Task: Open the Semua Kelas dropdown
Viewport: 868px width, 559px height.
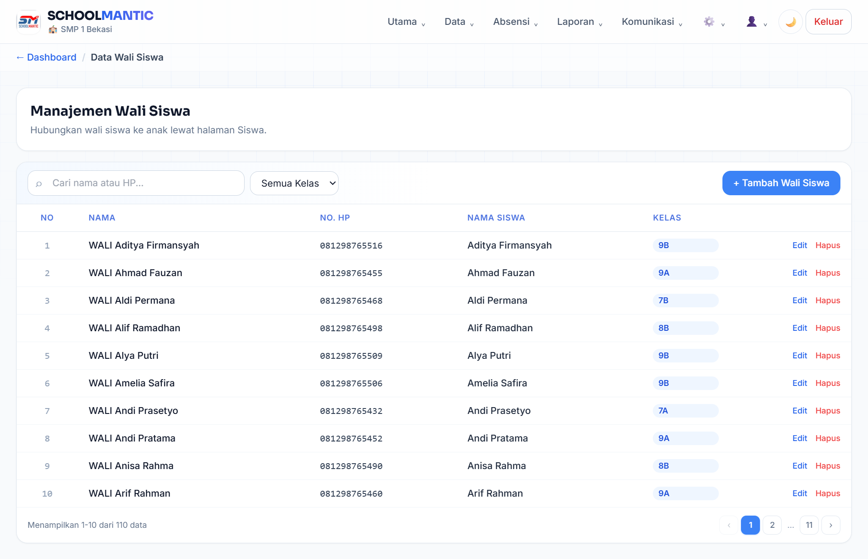Action: click(294, 183)
